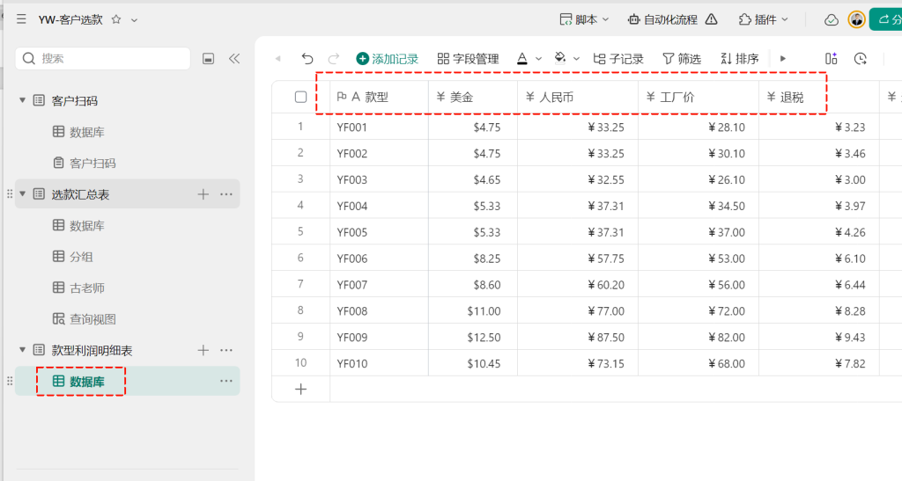902x481 pixels.
Task: Collapse the 选款汇总表 tree group
Action: tap(22, 194)
